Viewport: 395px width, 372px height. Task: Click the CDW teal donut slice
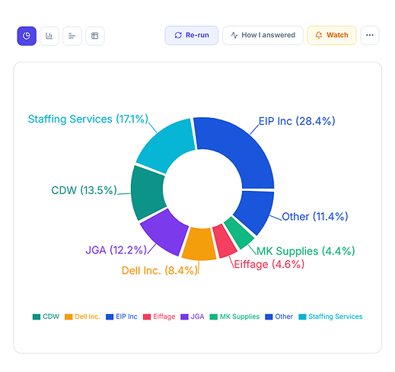[x=148, y=193]
